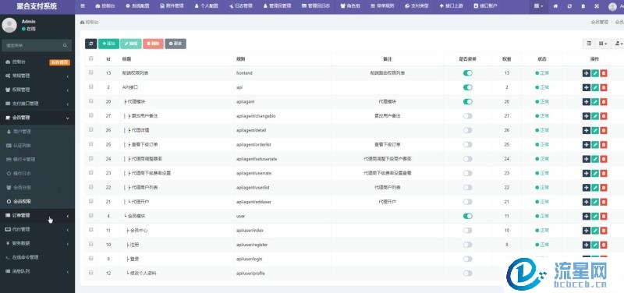The image size is (624, 293).
Task: Click the trash icon in top bar
Action: pos(583,6)
